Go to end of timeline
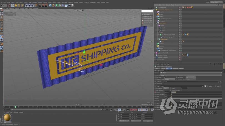 pyautogui.click(x=128, y=110)
